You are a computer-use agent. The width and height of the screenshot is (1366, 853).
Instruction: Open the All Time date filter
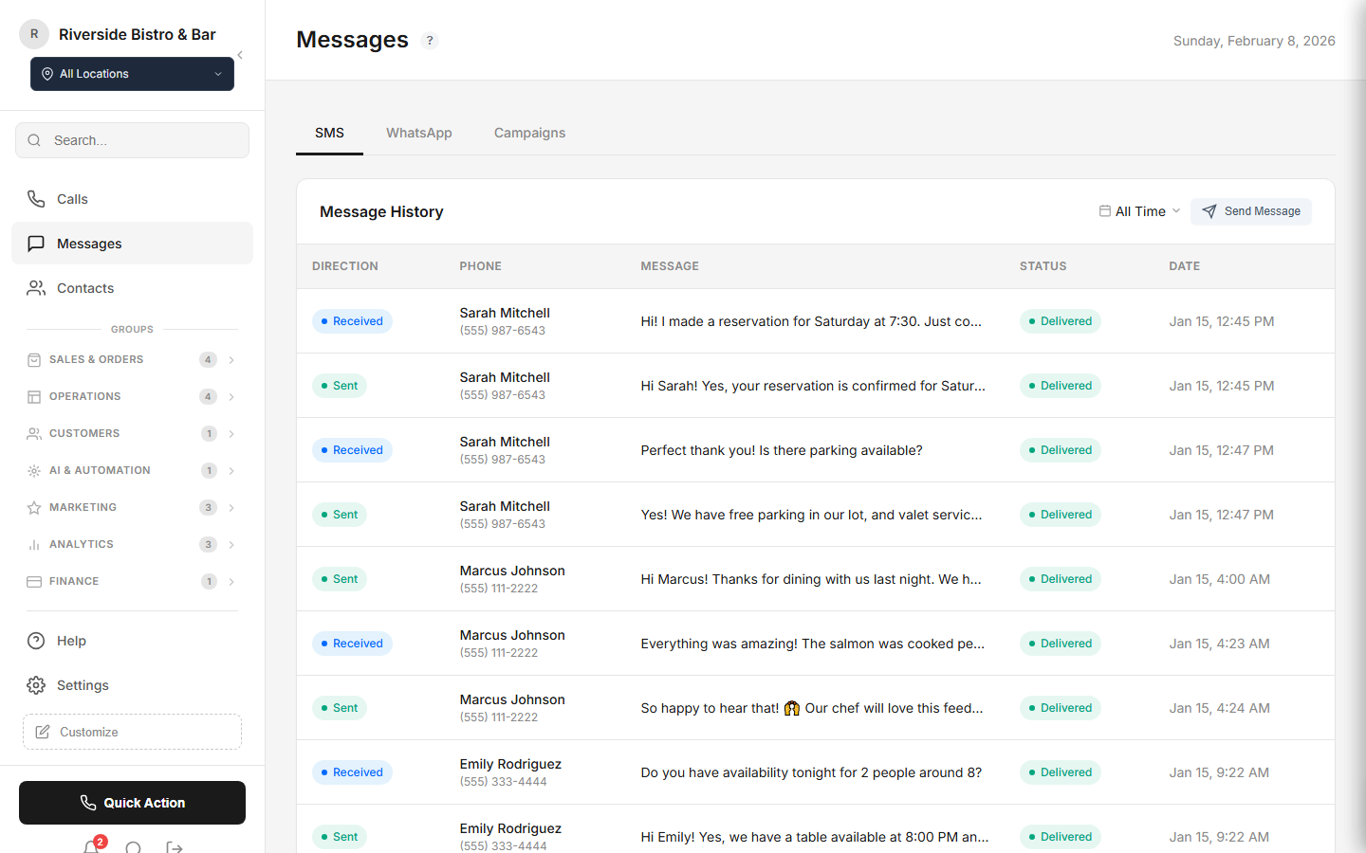(x=1137, y=210)
